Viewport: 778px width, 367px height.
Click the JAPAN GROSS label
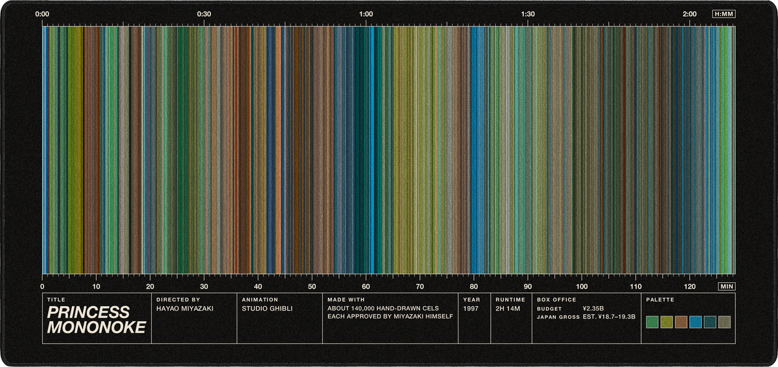[558, 317]
